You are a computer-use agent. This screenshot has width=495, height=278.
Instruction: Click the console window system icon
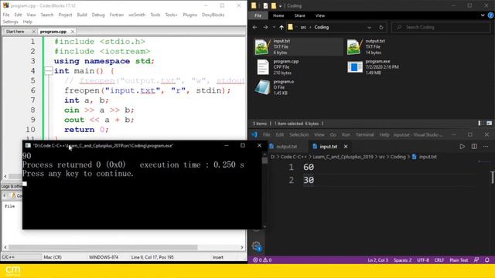click(28, 145)
